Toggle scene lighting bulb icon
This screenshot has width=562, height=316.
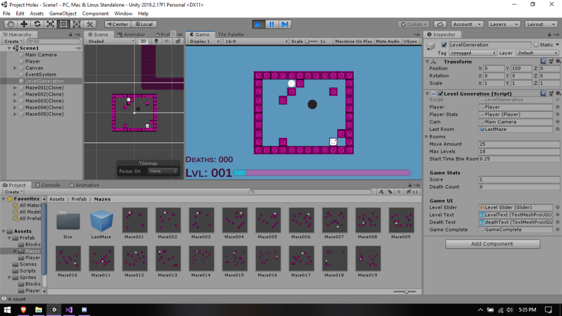click(157, 41)
